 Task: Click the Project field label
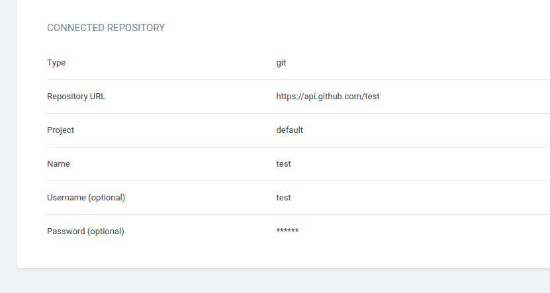click(60, 130)
